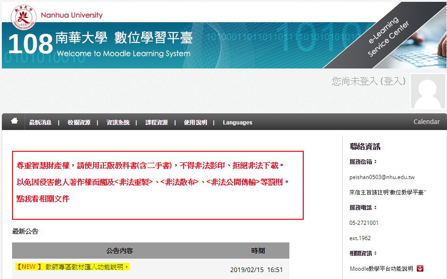Click the ext.1962 extension text
Image resolution: width=447 pixels, height=279 pixels.
(360, 238)
